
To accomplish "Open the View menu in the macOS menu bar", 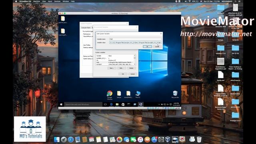I will [x=44, y=1].
